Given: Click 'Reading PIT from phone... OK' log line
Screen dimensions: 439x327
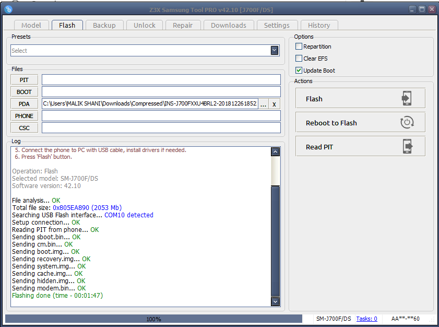Looking at the screenshot, I should (x=55, y=230).
